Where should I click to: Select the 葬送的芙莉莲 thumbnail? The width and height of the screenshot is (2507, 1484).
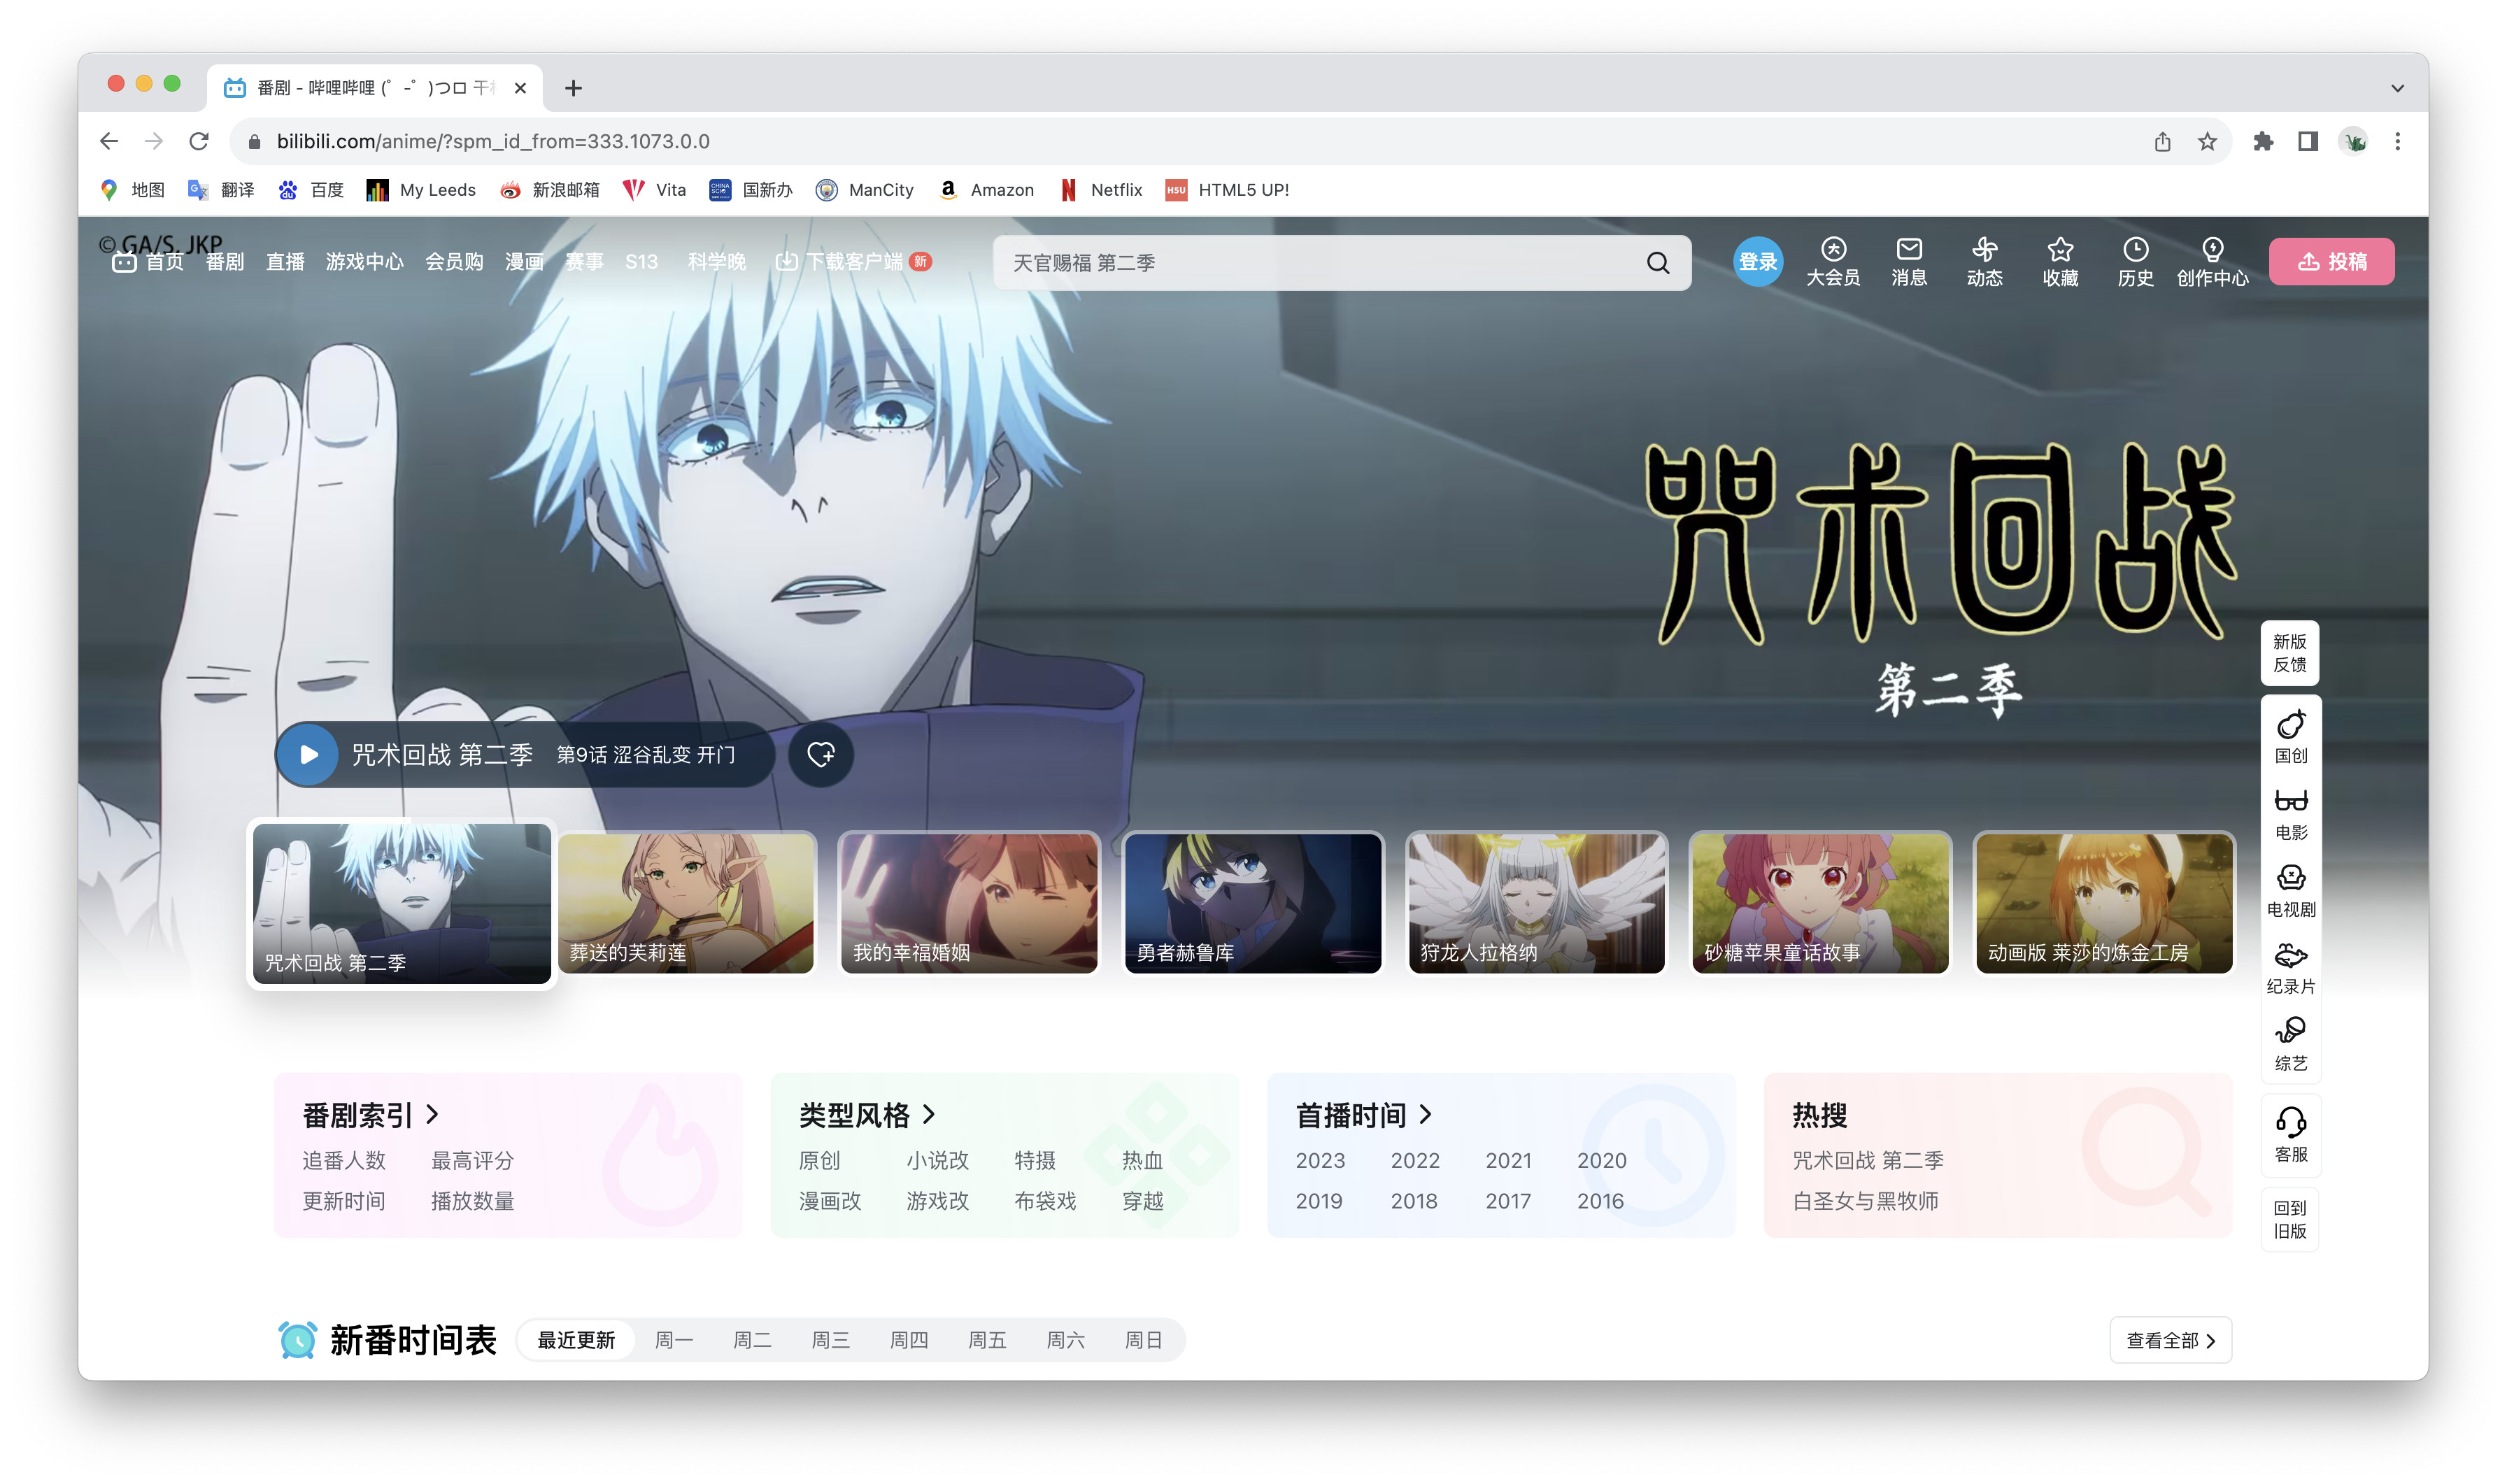(686, 903)
